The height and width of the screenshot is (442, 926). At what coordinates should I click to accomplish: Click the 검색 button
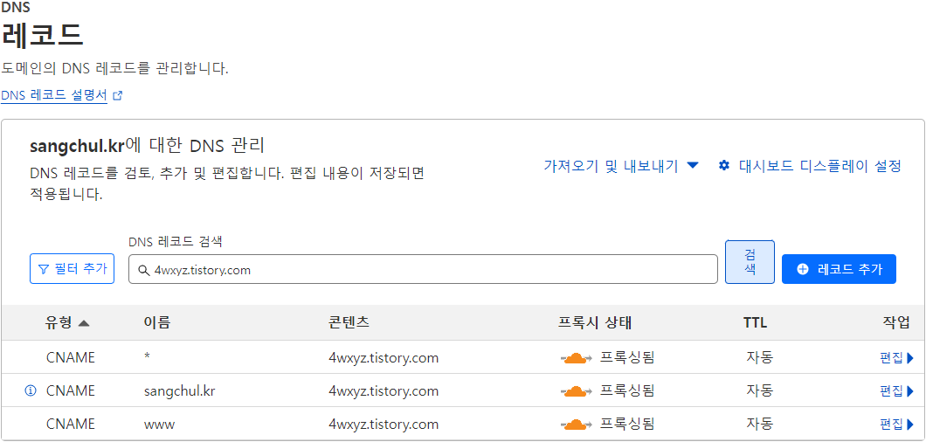coord(750,262)
